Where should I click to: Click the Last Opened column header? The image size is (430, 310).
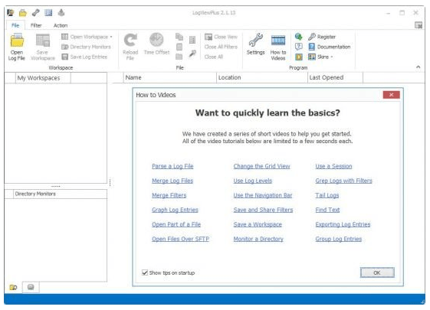[335, 77]
